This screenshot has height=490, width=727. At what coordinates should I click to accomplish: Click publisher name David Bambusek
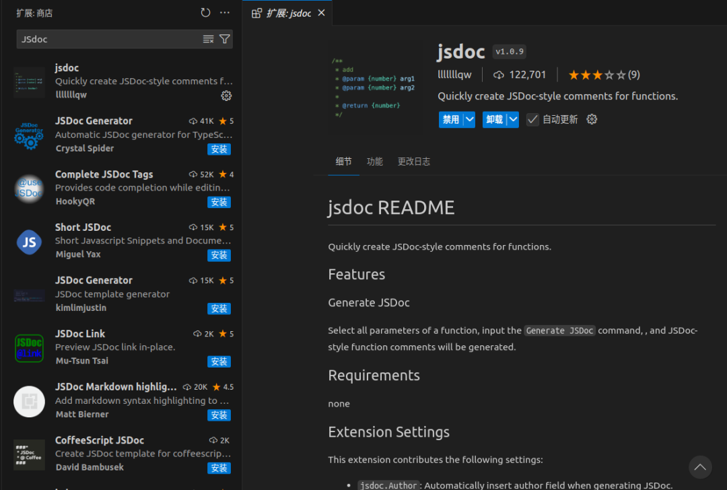click(x=90, y=467)
